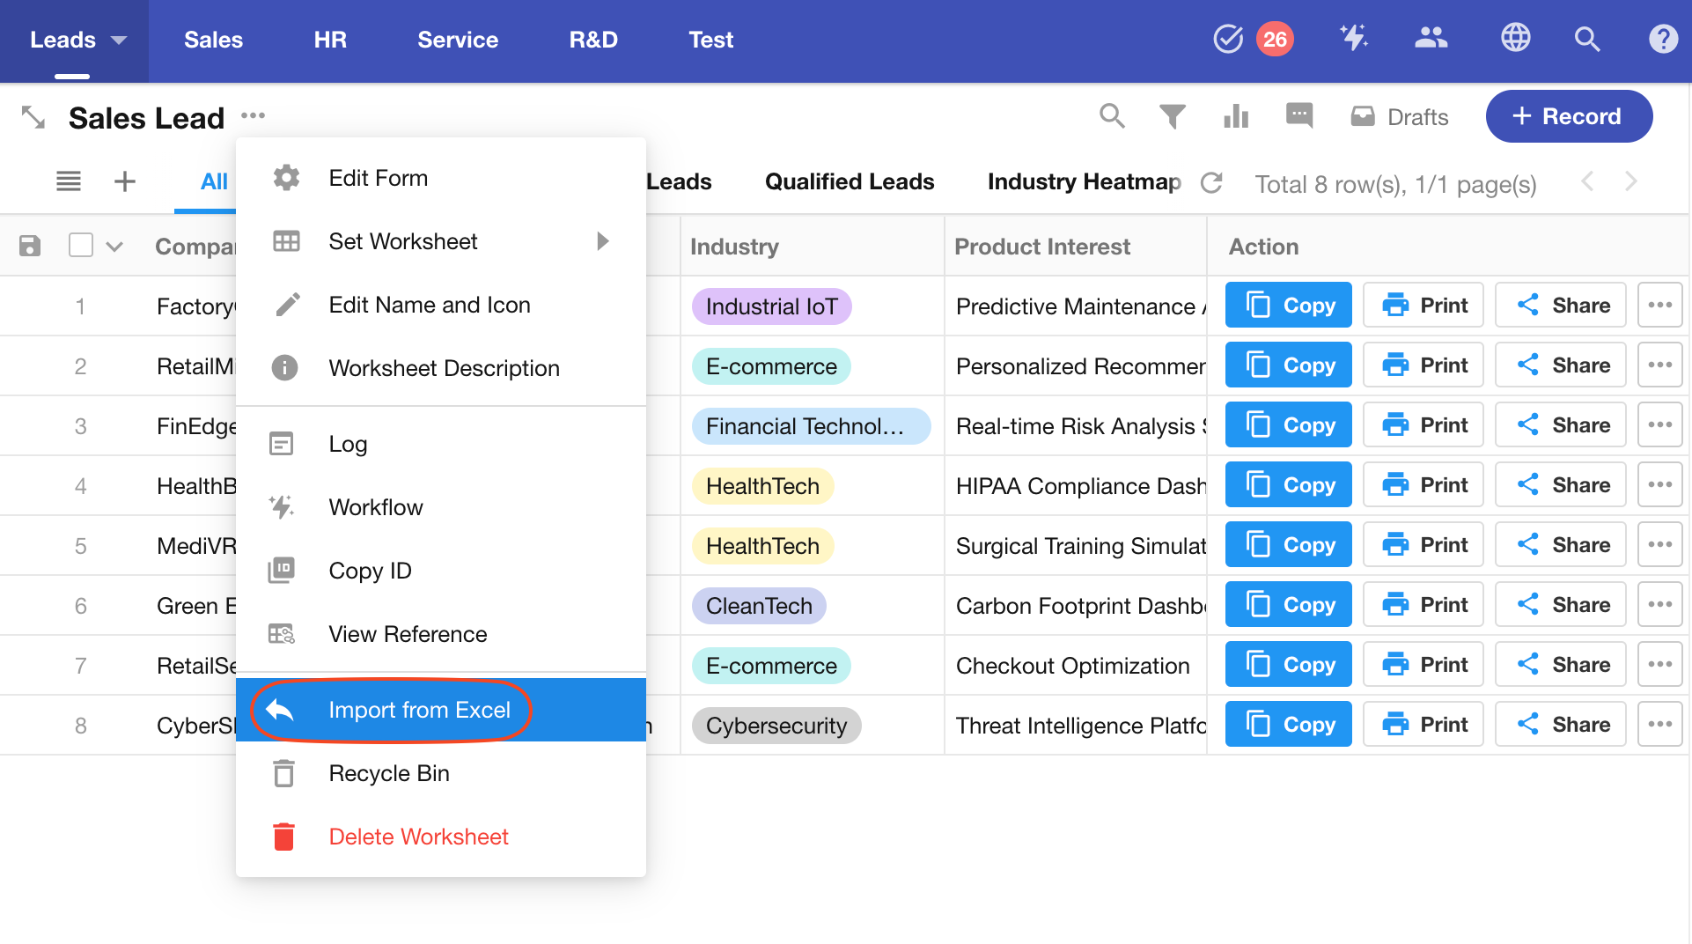Open the chevron beside select-all checkbox
This screenshot has width=1692, height=944.
coord(114,247)
